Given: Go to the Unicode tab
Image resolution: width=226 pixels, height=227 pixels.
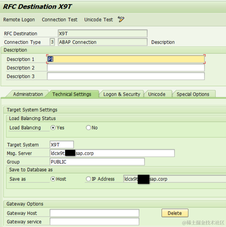Looking at the screenshot, I should coord(157,94).
